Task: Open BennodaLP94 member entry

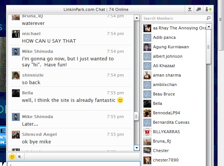Action: click(x=175, y=113)
